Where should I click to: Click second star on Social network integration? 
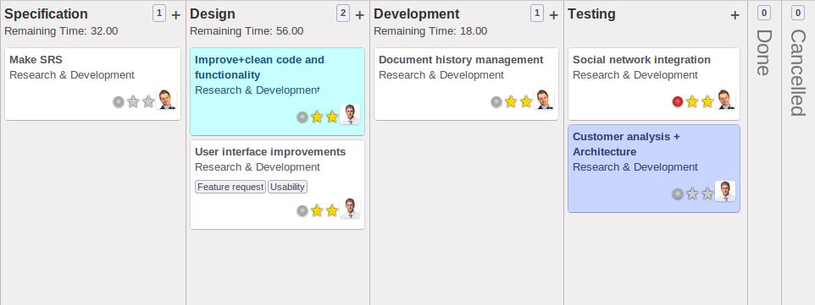tap(707, 101)
